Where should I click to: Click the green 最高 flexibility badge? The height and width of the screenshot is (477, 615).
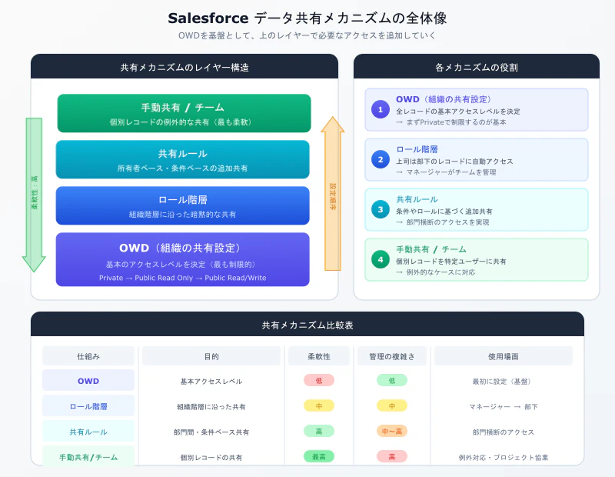319,456
